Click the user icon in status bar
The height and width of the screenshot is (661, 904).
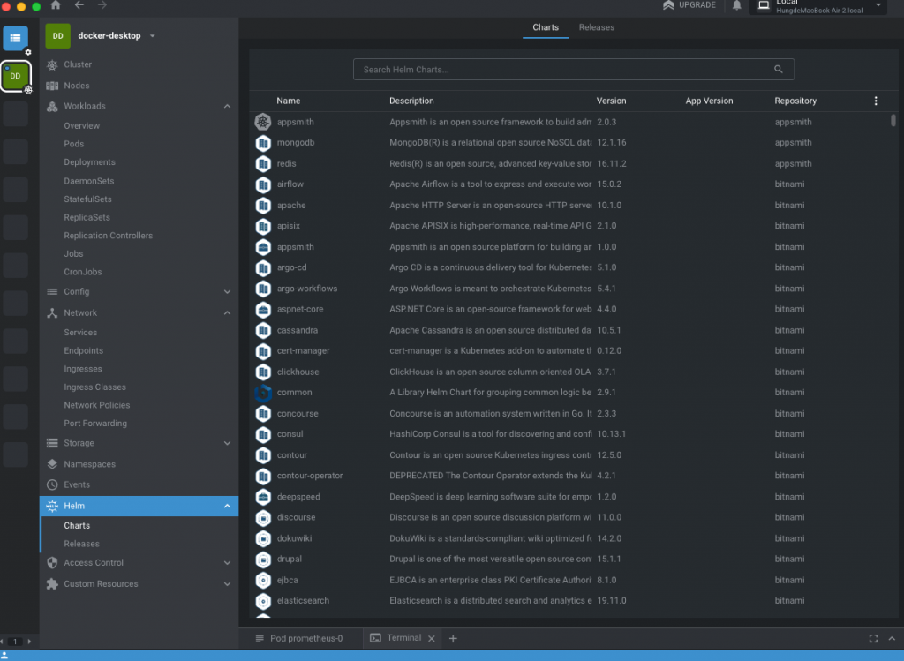click(4, 655)
